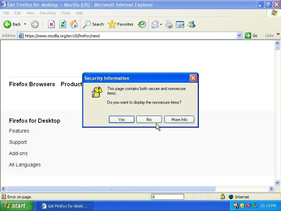281x211 pixels.
Task: Open the View menu
Action: coord(30,13)
